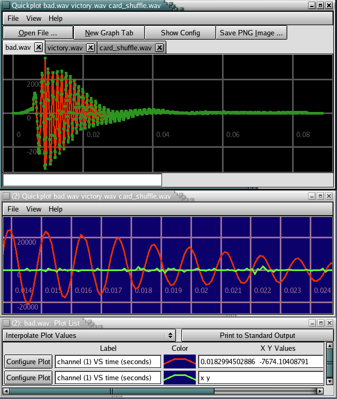Viewport: 337px width, 399px height.
Task: Open the File menu in top window
Action: tap(13, 18)
